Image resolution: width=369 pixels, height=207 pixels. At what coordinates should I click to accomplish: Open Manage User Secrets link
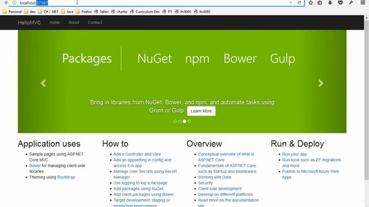(145, 174)
